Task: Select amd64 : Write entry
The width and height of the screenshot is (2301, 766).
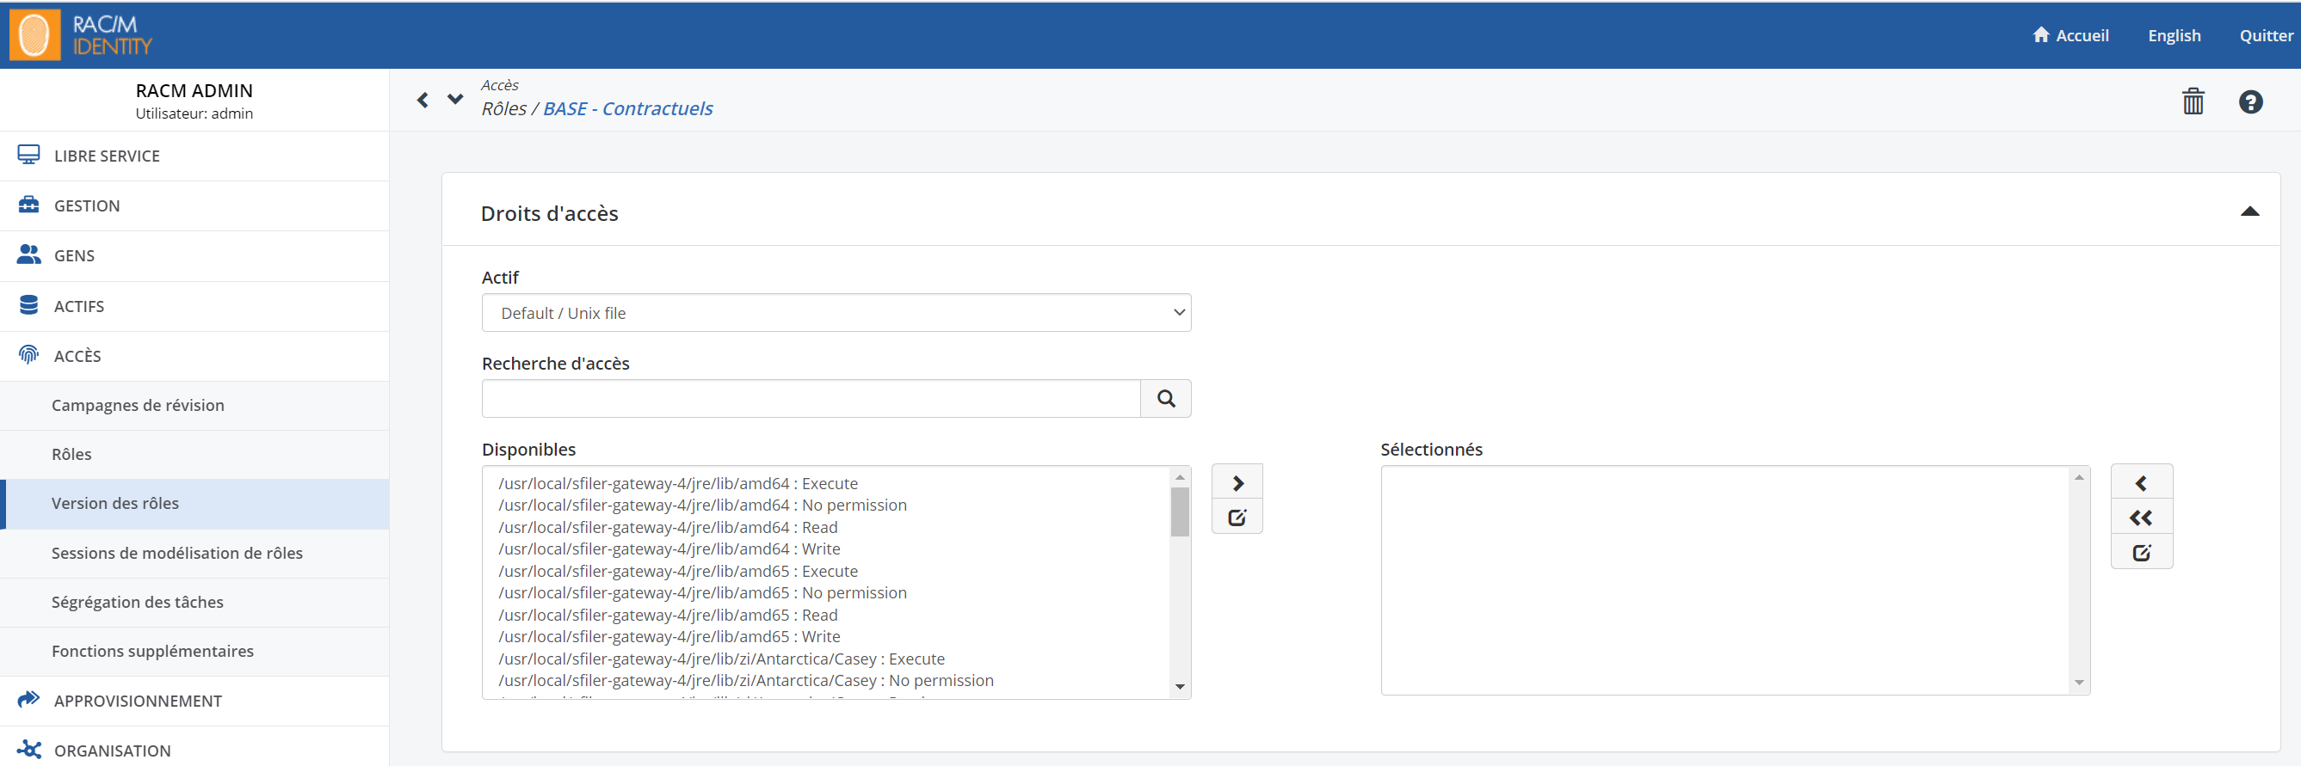Action: 669,549
